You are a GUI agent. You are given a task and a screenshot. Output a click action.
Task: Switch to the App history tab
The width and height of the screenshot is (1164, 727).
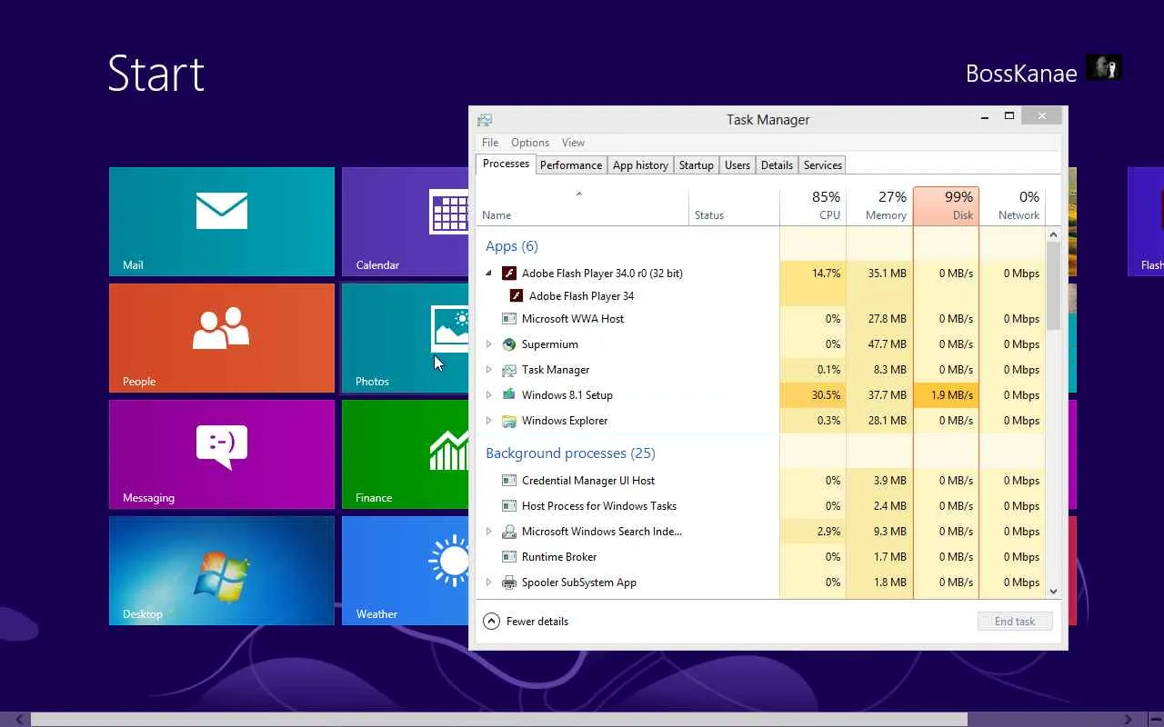click(640, 165)
